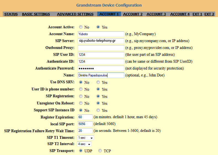Switch to ACCOUNT 2 tab
218x155 pixels.
[133, 14]
